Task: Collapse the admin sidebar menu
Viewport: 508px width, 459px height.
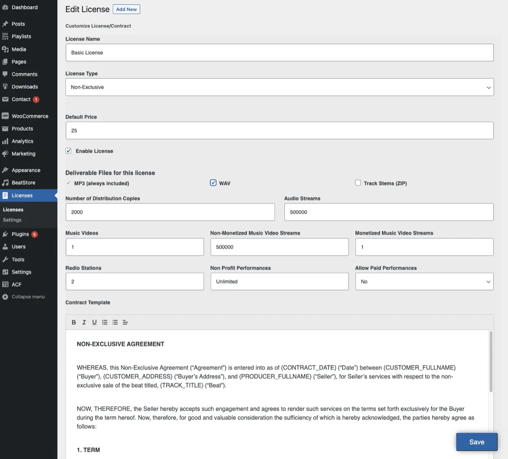Action: tap(28, 297)
